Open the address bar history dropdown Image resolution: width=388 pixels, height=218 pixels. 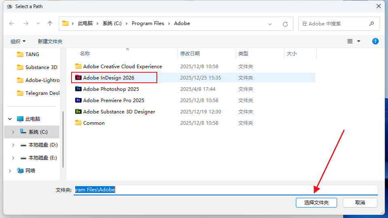270,24
